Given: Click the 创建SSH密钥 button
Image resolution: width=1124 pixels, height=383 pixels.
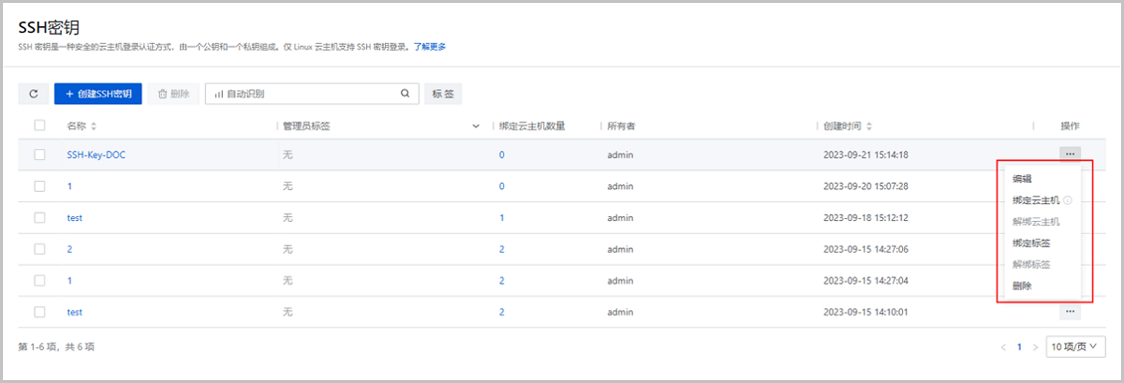Looking at the screenshot, I should 97,94.
